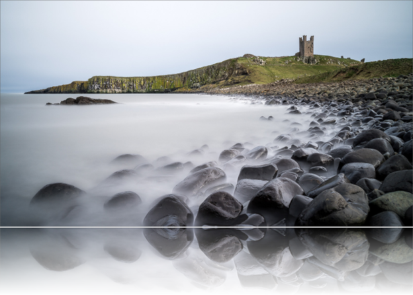Click the small rocky islet in the sea
The image size is (413, 295).
pos(83,101)
